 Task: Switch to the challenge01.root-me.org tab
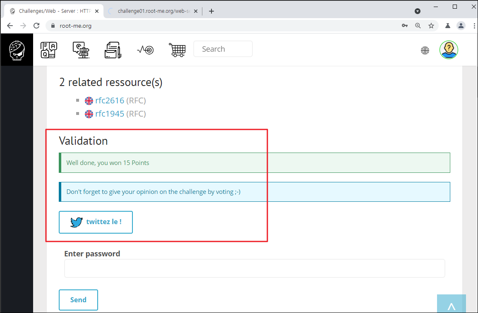152,11
